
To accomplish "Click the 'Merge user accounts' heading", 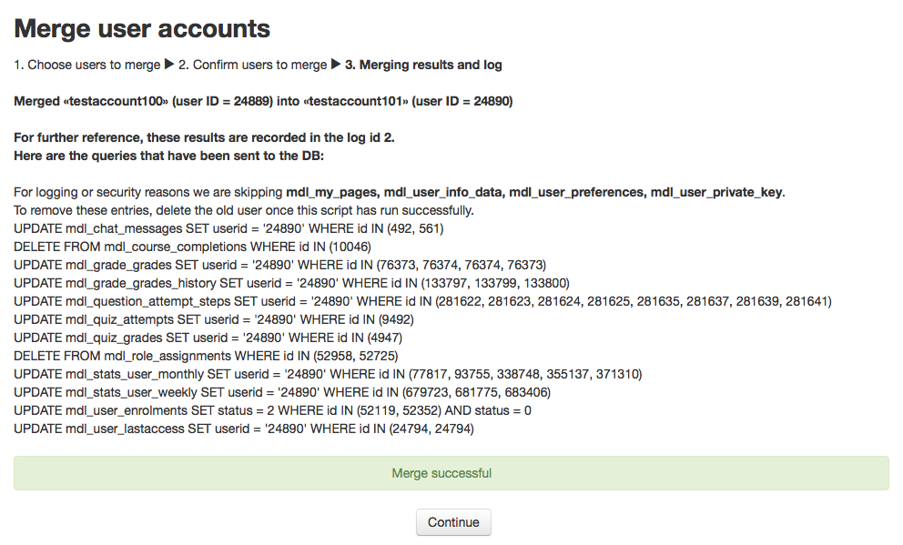I will pos(142,29).
